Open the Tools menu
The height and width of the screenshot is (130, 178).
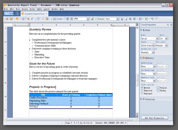point(32,9)
